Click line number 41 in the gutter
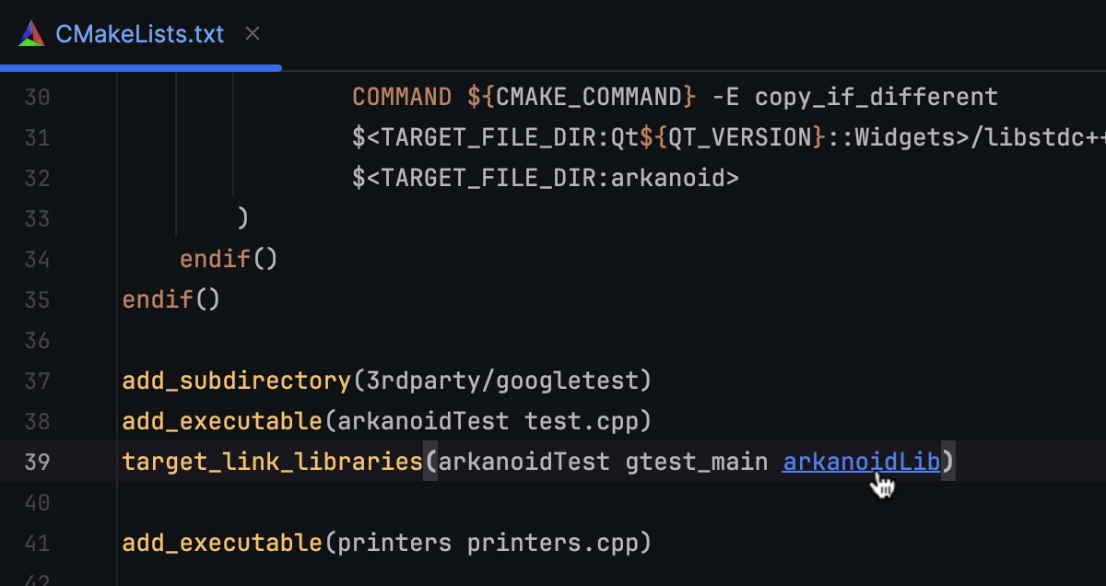1106x586 pixels. pos(37,543)
